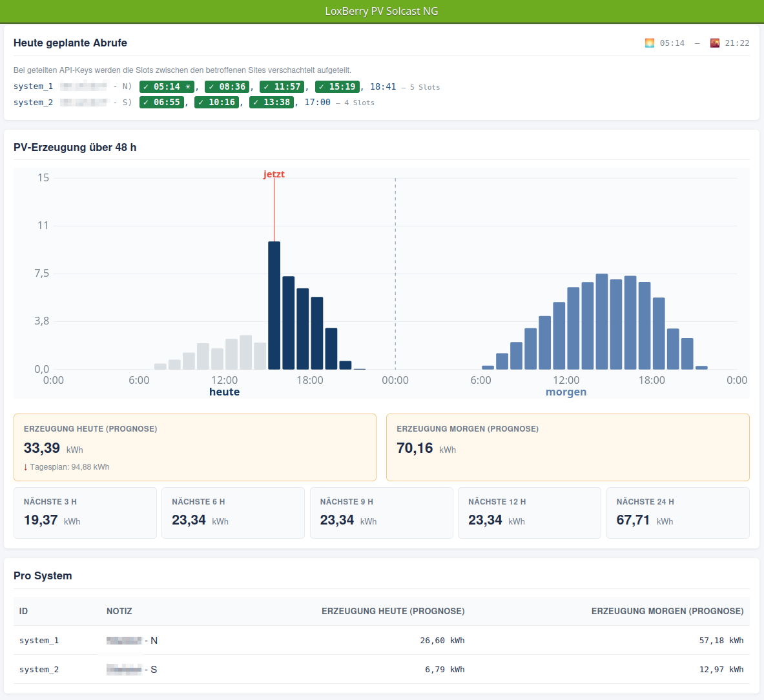This screenshot has width=764, height=700.
Task: Click the tallest dark blue bar in today's chart
Action: 274,305
